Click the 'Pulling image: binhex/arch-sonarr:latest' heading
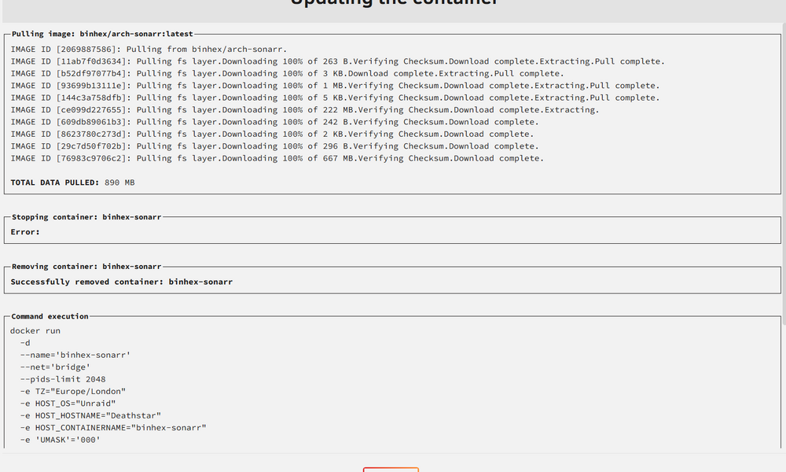Screen dimensions: 786x472 coord(102,34)
